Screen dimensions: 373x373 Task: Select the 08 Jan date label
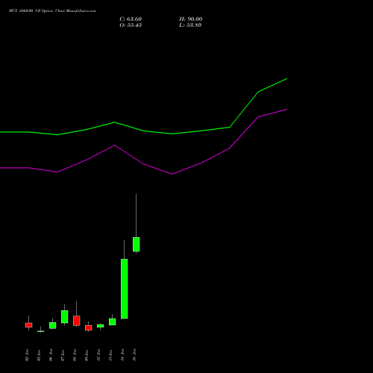[75, 355]
